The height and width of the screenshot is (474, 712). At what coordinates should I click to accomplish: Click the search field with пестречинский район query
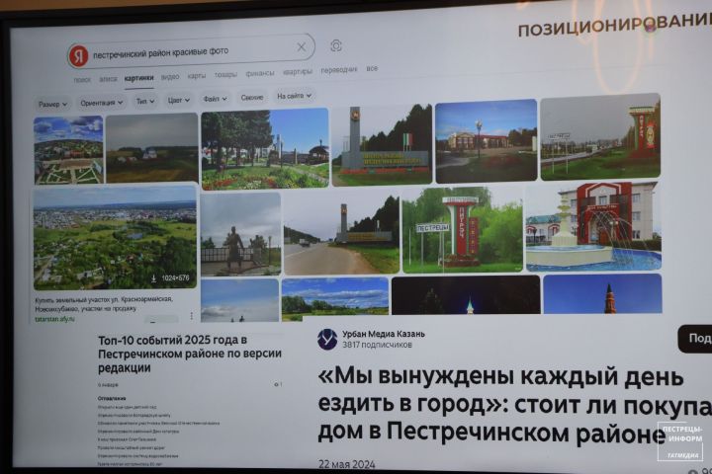[191, 51]
